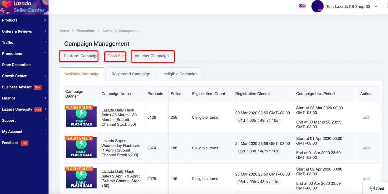
Task: Expand the Finance sidebar menu
Action: (x=24, y=98)
